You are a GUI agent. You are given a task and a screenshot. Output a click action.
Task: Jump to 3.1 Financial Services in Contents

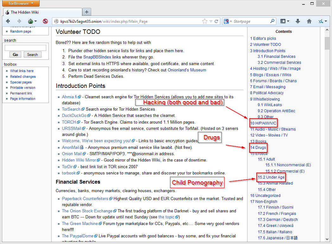point(277,57)
